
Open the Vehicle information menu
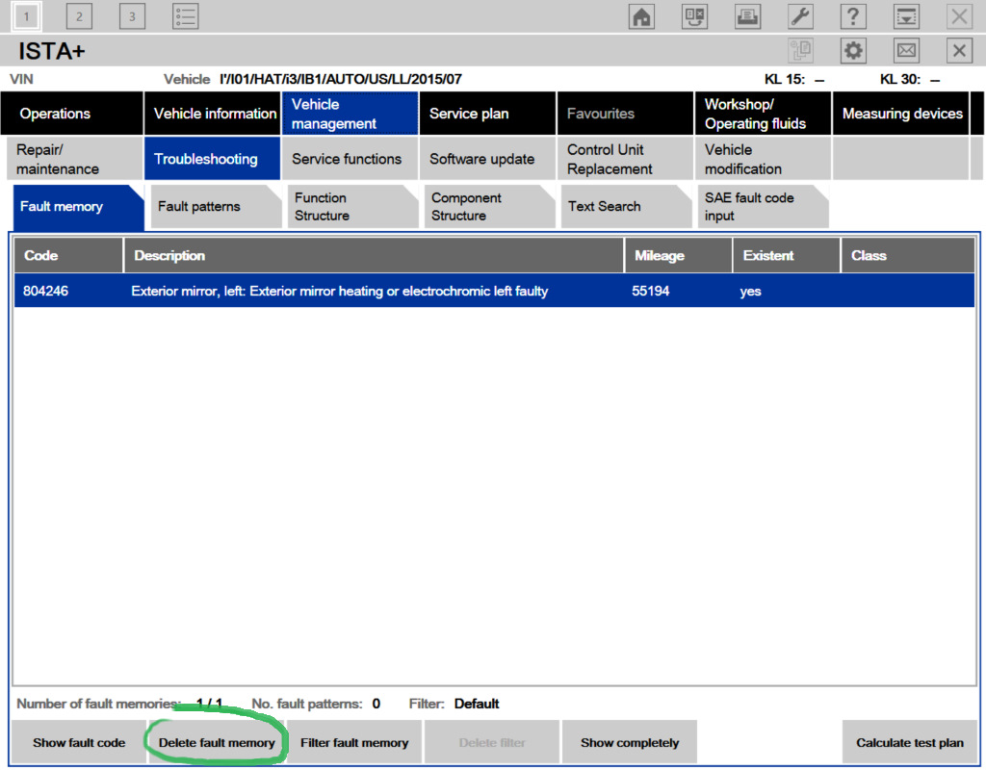click(215, 114)
